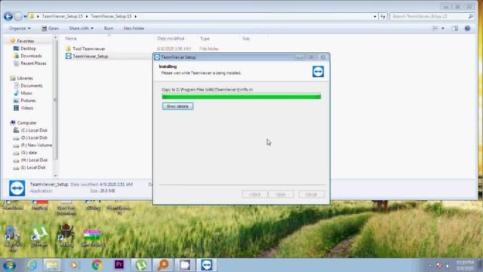
Task: Click TeamViewer Setup dialog title bar icon
Action: [x=157, y=57]
